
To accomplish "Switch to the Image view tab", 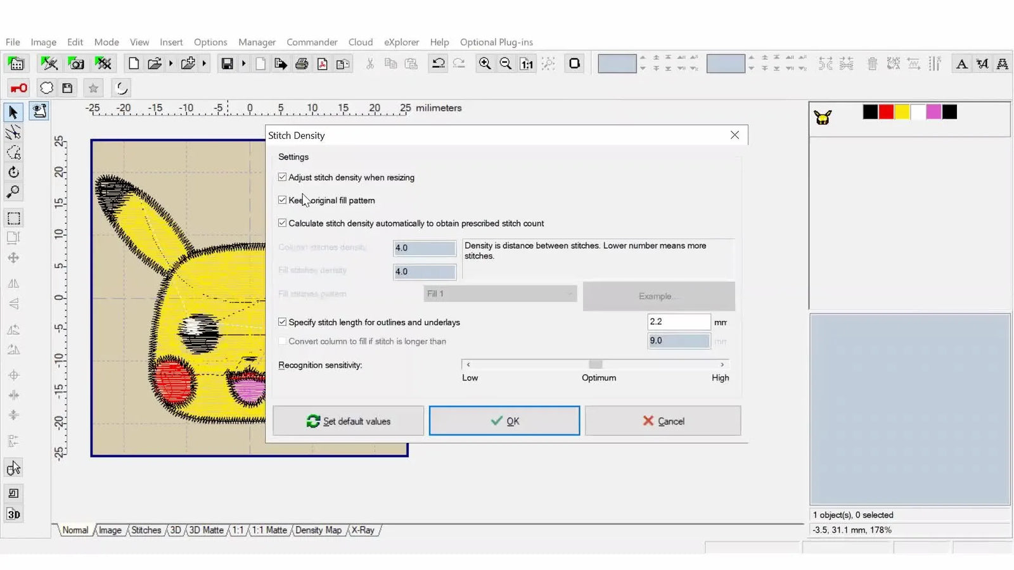I will pos(110,530).
